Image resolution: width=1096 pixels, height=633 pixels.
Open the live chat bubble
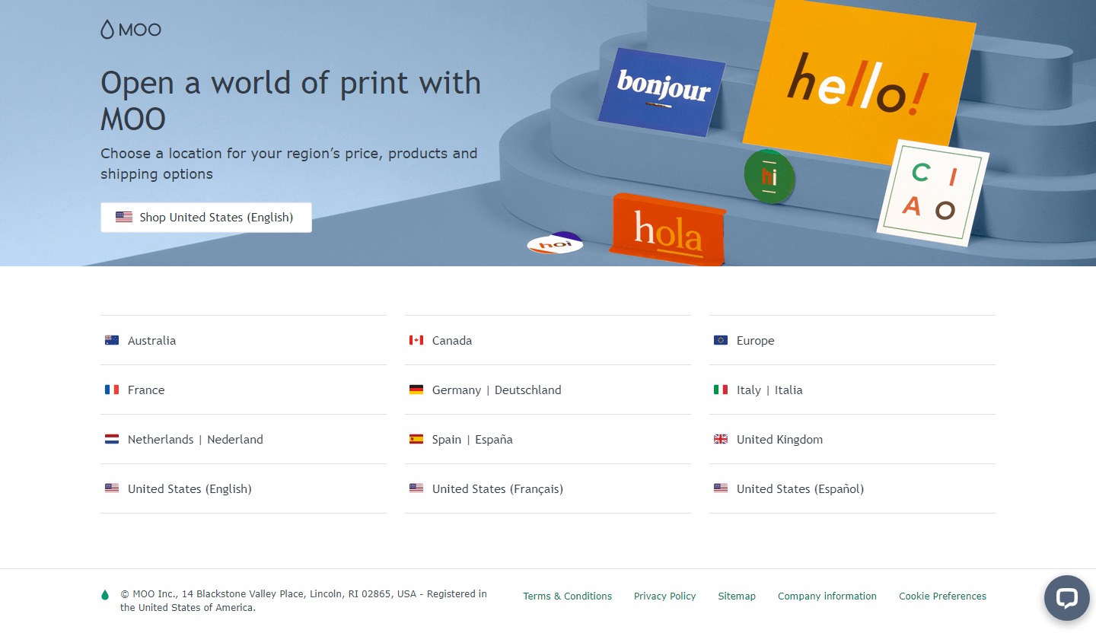tap(1066, 598)
